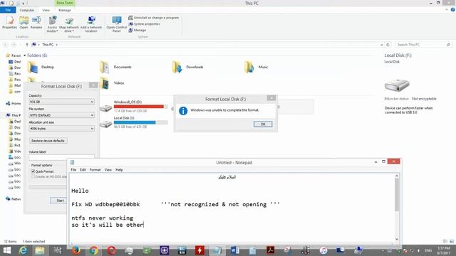The image size is (456, 256).
Task: Click Network in navigation pane
Action: [14, 199]
